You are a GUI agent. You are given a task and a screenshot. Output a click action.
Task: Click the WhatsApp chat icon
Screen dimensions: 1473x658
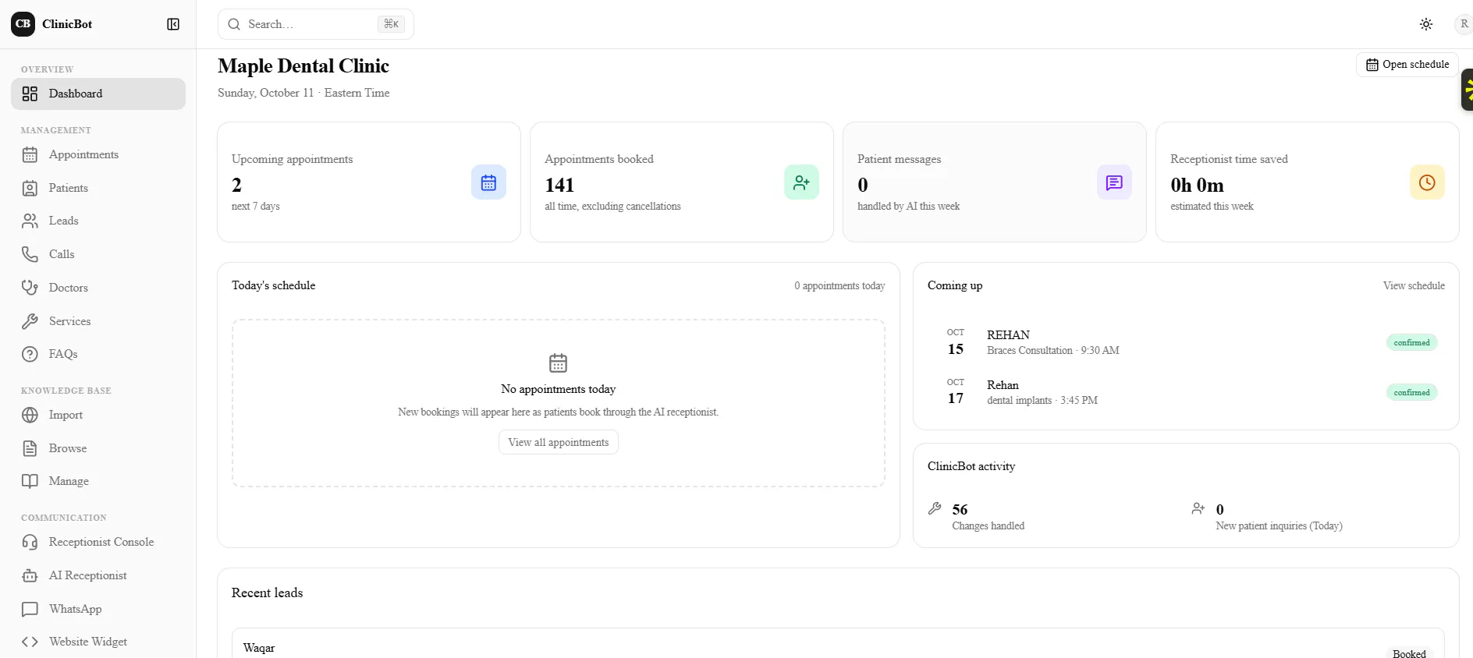tap(30, 609)
